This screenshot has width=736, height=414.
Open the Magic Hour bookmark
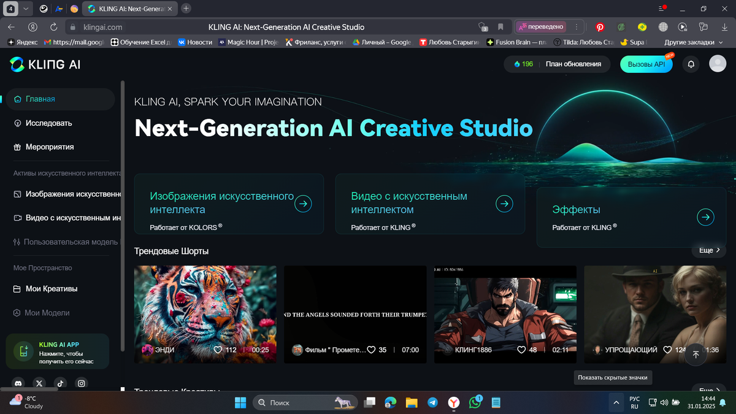click(x=248, y=42)
